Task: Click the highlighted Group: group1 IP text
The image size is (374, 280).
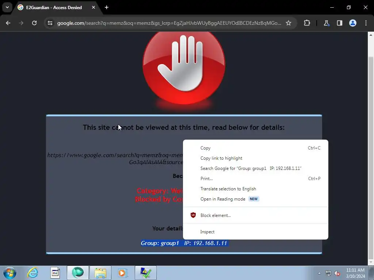Action: tap(184, 243)
